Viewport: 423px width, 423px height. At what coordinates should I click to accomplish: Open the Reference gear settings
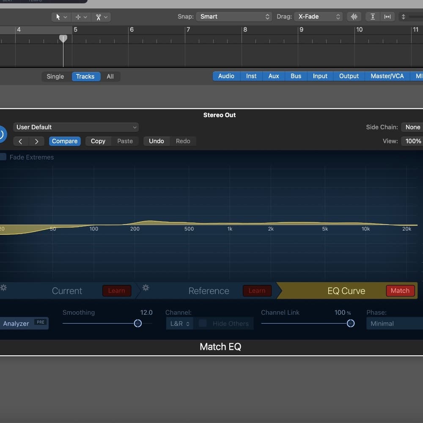(x=146, y=288)
